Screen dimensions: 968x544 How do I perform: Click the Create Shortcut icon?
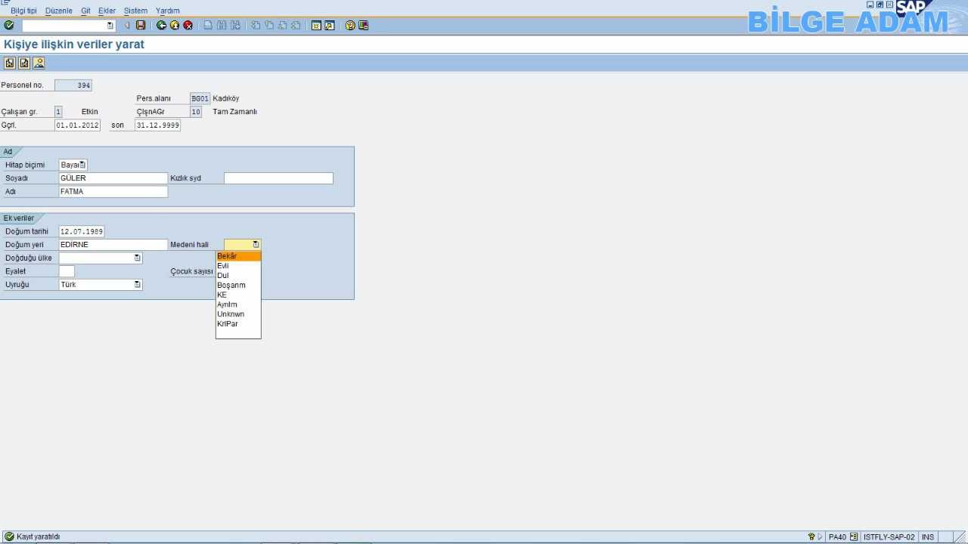click(330, 26)
